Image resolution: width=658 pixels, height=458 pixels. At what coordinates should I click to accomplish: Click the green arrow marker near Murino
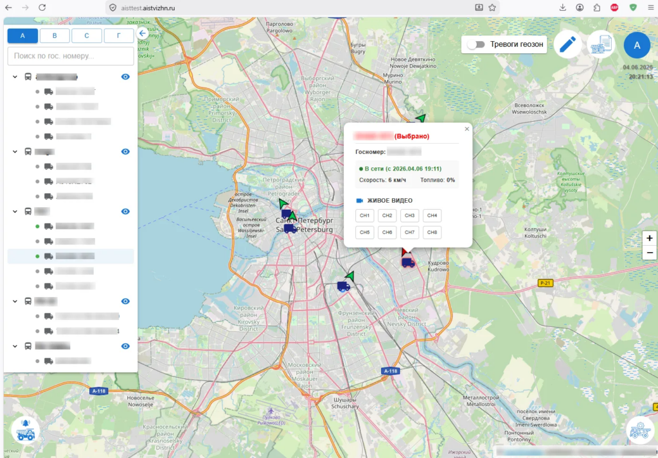pos(420,118)
